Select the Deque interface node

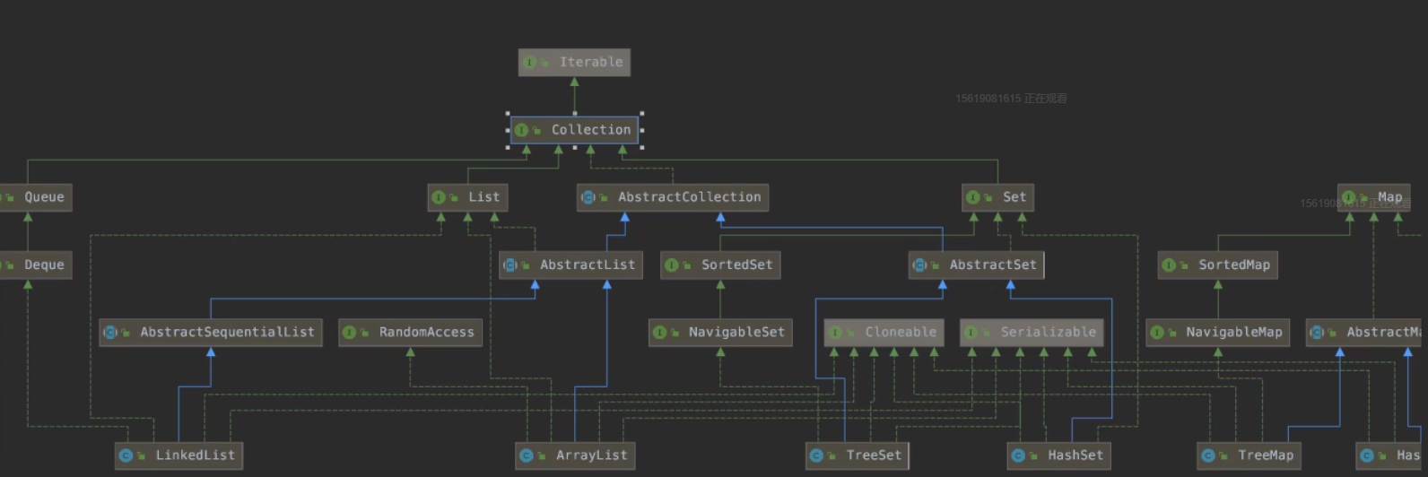point(35,265)
